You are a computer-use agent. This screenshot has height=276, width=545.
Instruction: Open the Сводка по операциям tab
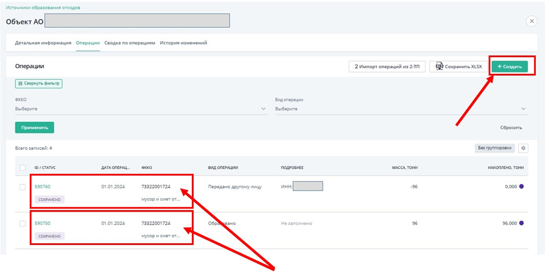(130, 43)
